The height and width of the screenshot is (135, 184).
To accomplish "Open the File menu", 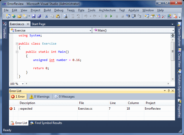I will [6, 10].
